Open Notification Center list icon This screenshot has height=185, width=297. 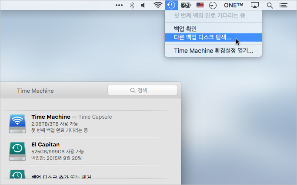tap(284, 5)
